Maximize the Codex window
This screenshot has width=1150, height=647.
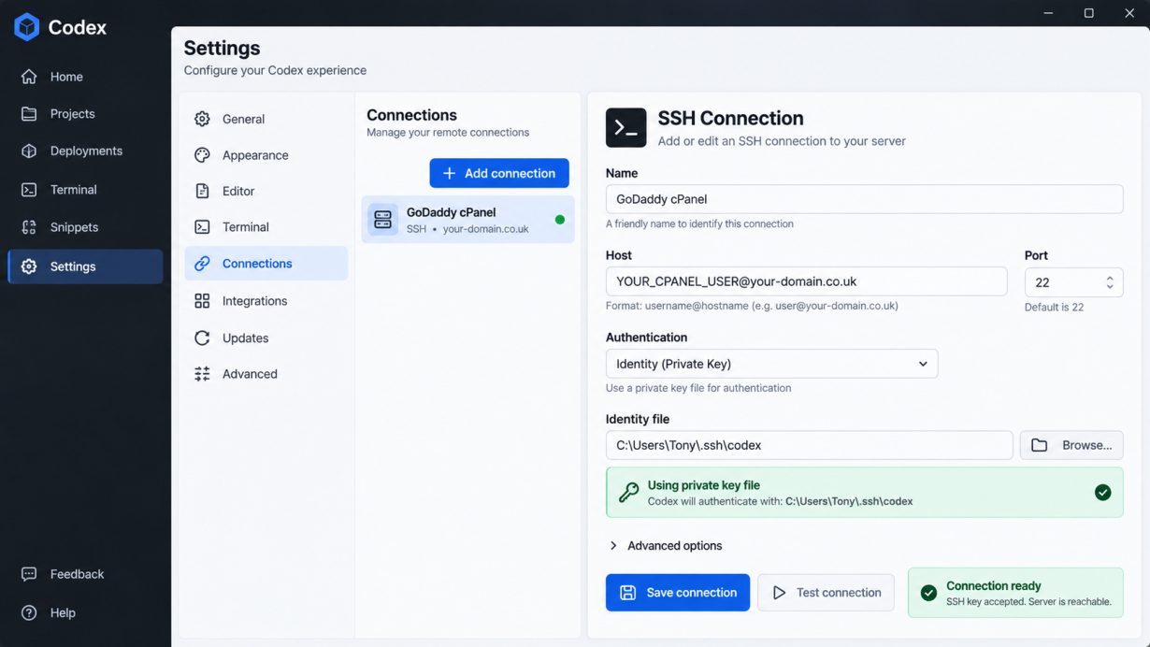(x=1089, y=13)
